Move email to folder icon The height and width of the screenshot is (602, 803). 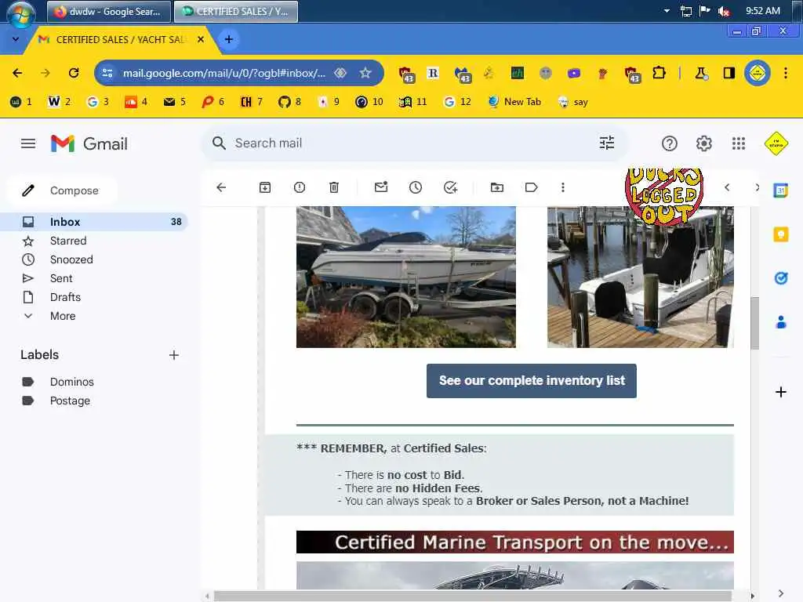pos(496,187)
